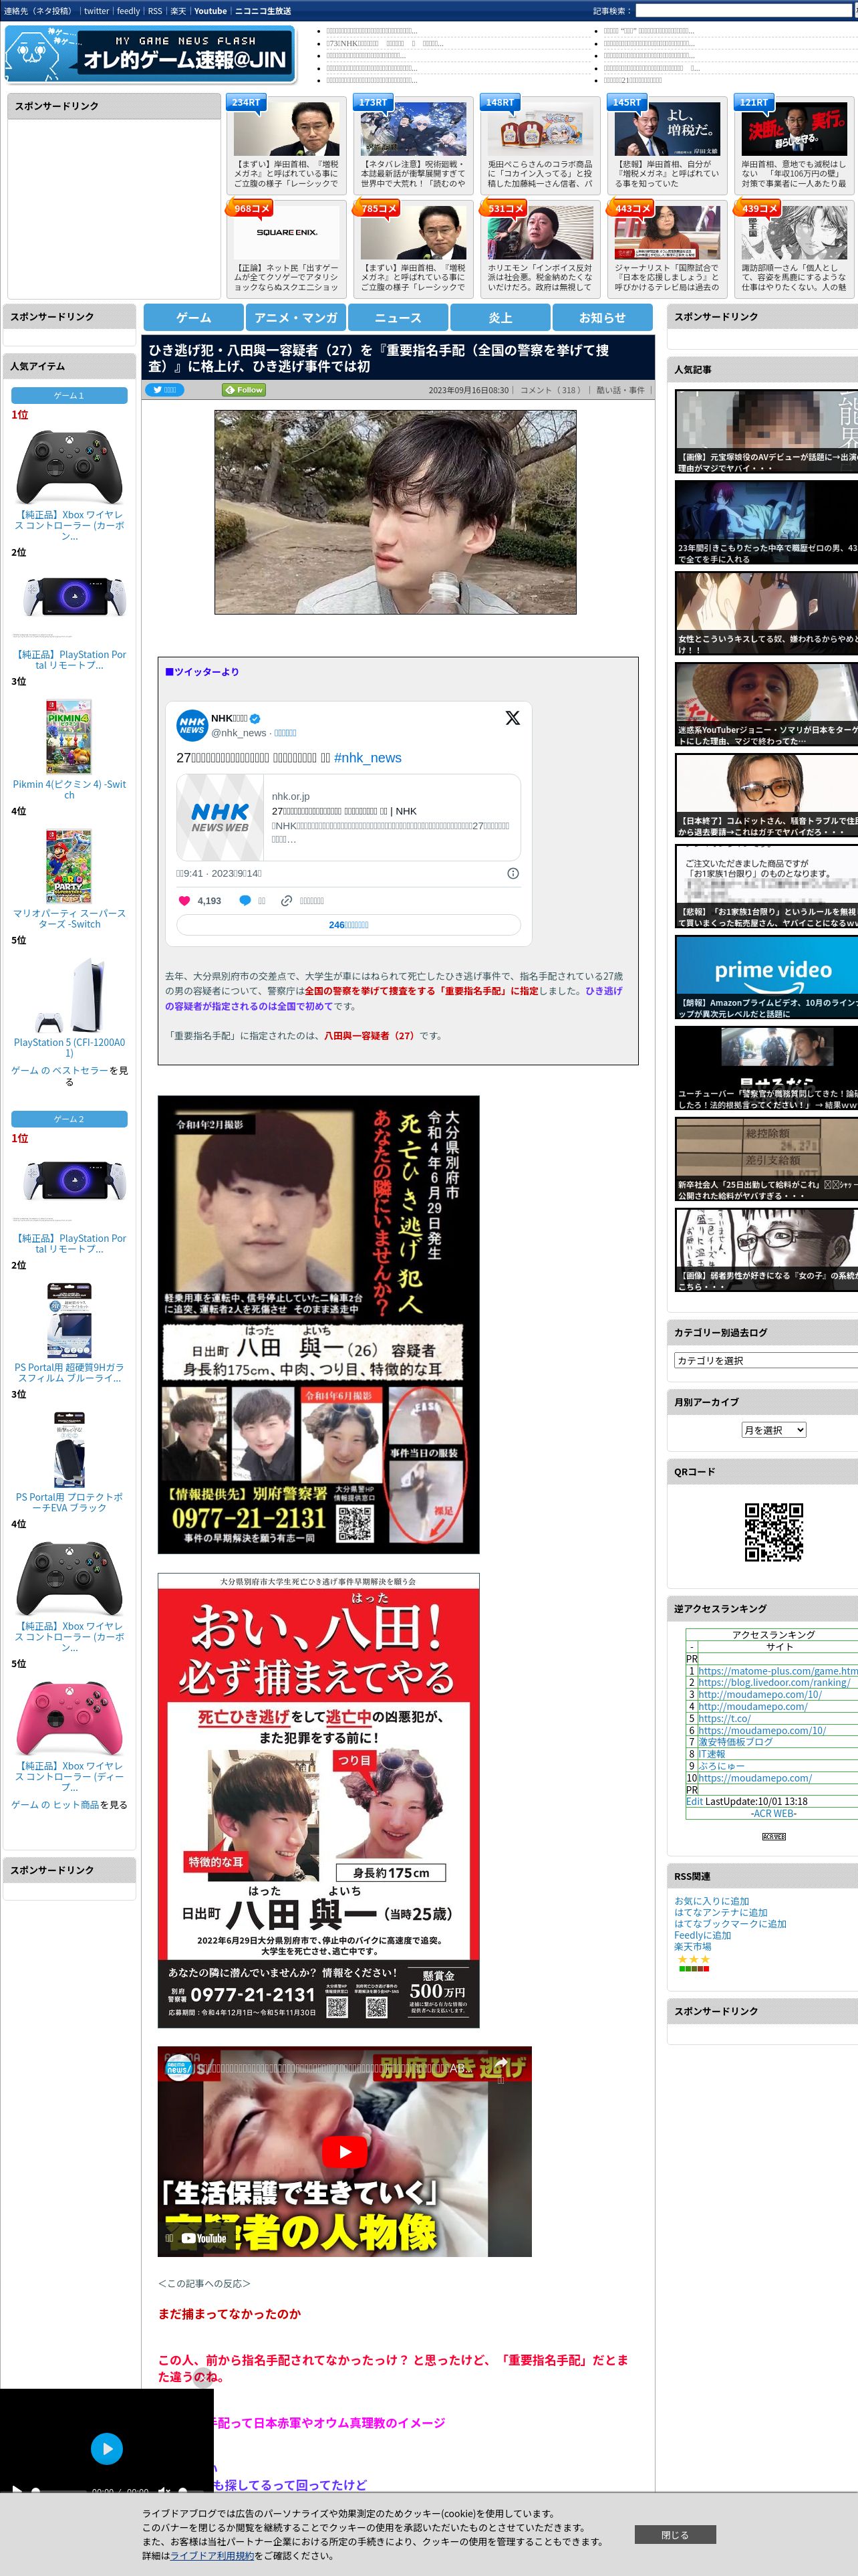Like the NHK tweet via heart icon

click(184, 900)
